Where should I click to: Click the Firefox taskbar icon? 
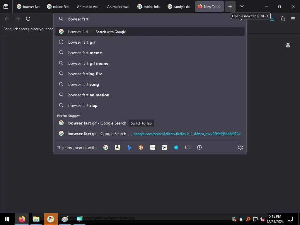(22, 219)
